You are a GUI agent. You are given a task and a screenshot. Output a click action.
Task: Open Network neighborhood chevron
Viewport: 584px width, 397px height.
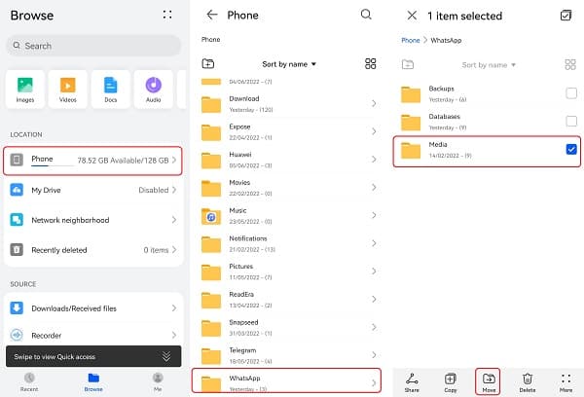(x=174, y=220)
